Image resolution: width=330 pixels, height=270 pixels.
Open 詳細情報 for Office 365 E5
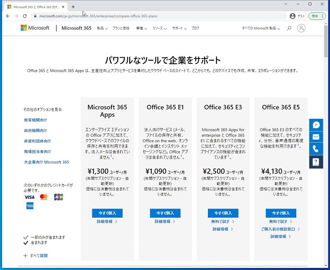281,237
